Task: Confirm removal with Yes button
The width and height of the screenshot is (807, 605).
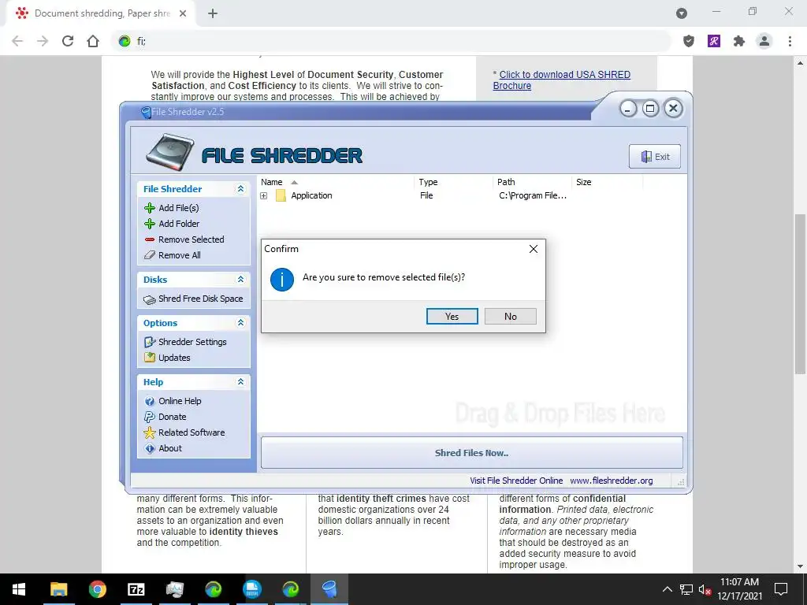Action: pyautogui.click(x=452, y=317)
